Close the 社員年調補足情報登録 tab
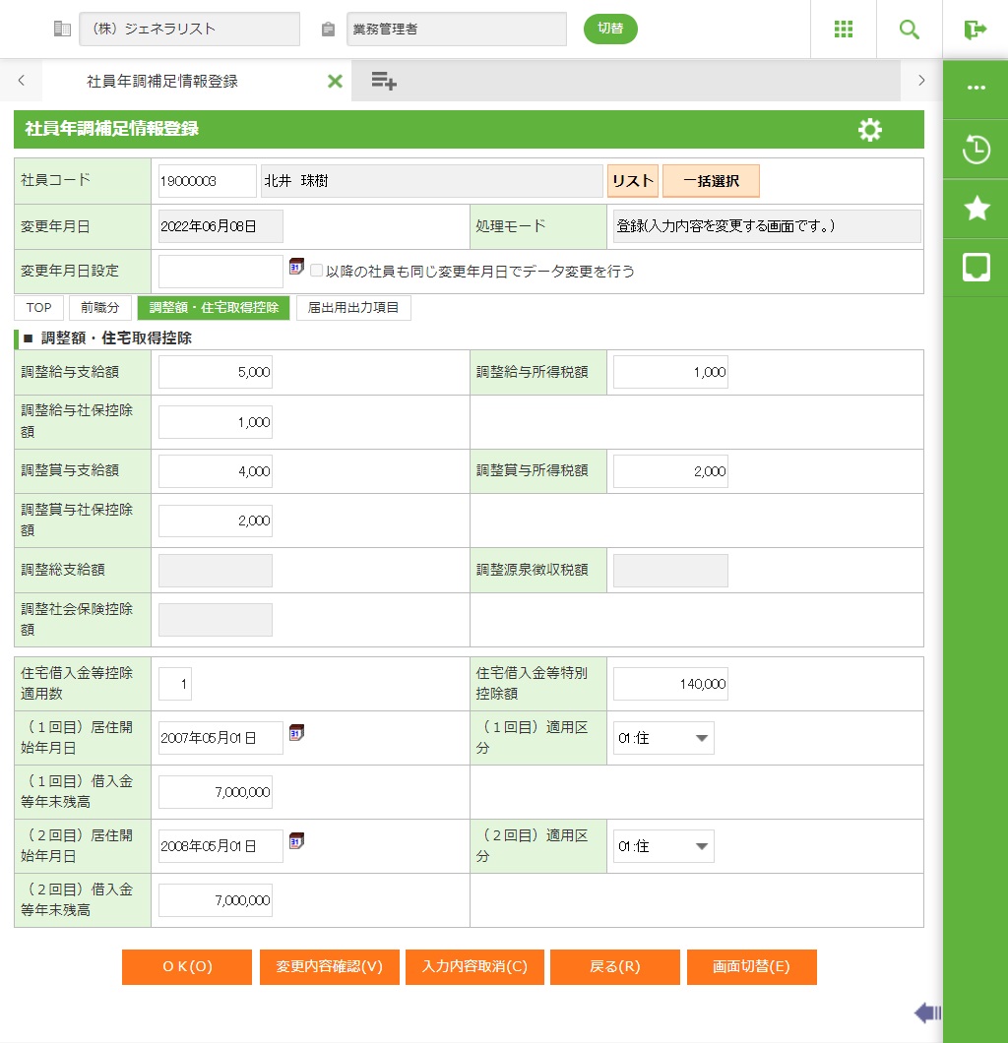Screen dimensions: 1008x1043 tap(335, 82)
